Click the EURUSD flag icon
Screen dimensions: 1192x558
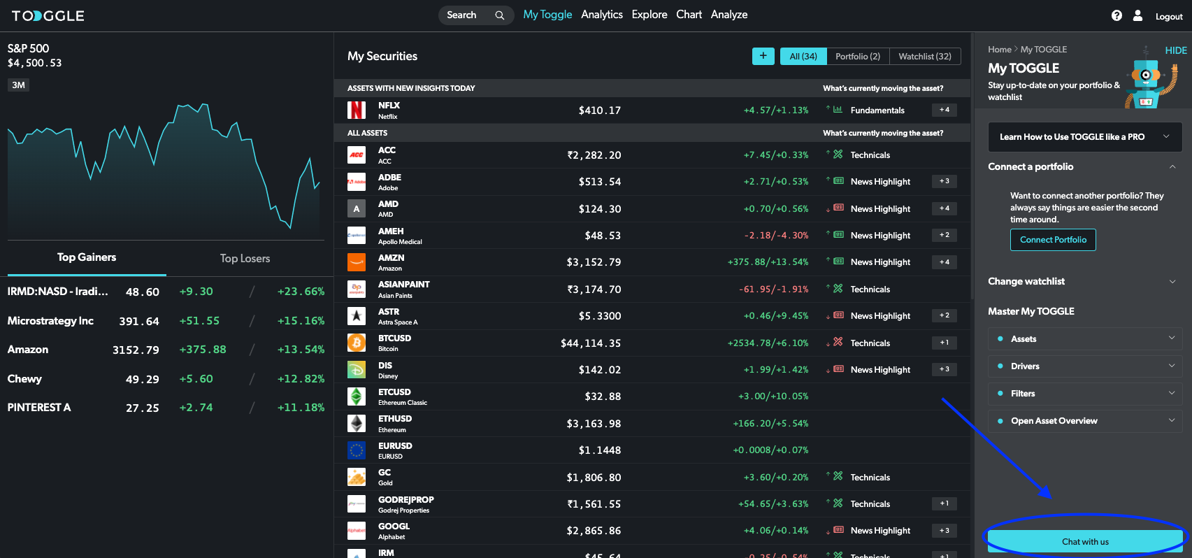pyautogui.click(x=357, y=450)
